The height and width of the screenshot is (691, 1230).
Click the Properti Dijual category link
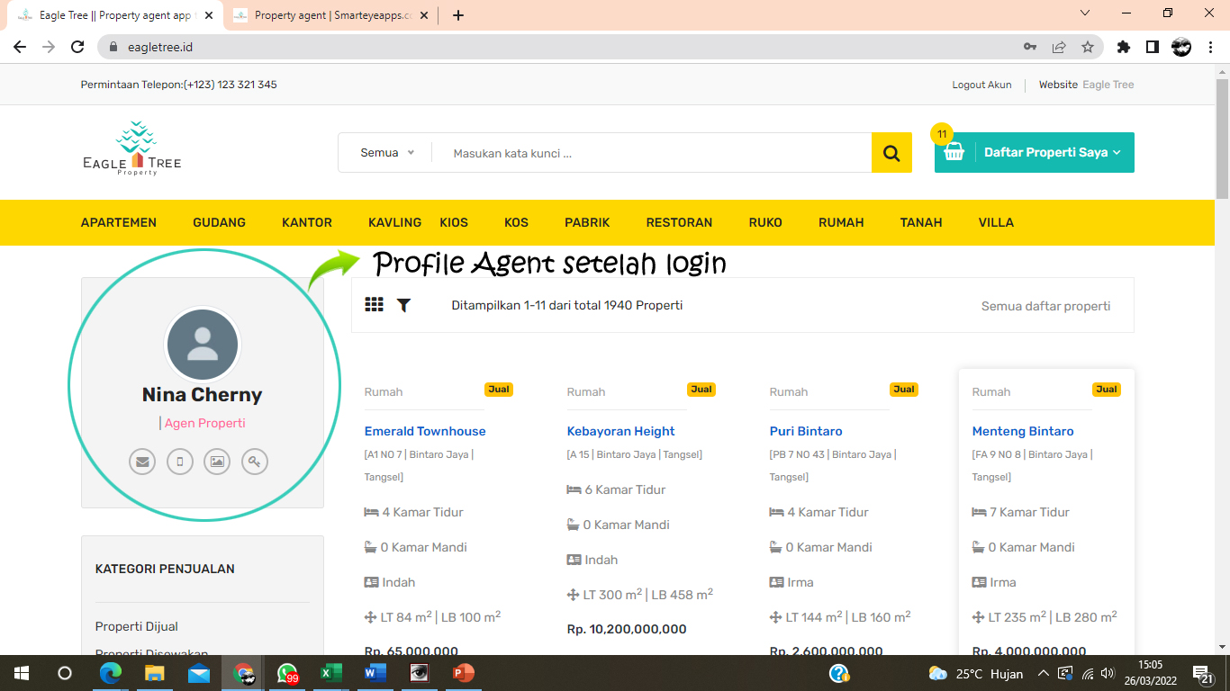coord(137,626)
